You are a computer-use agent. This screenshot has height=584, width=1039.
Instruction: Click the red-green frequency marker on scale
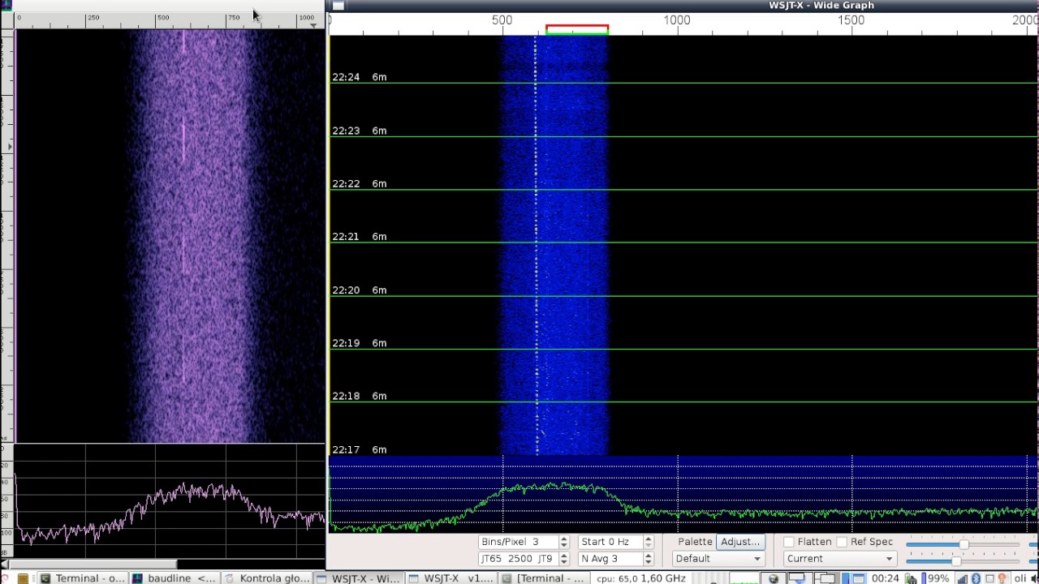[577, 30]
